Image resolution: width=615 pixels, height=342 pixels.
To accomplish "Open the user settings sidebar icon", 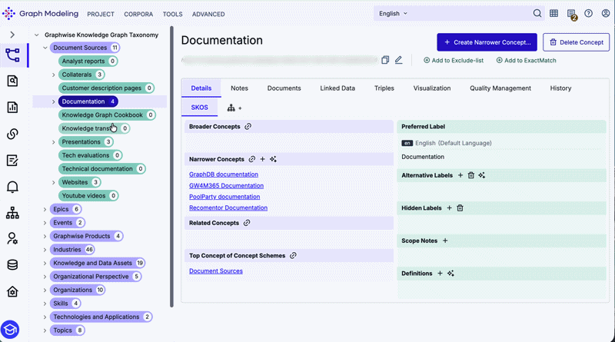I will 12,238.
